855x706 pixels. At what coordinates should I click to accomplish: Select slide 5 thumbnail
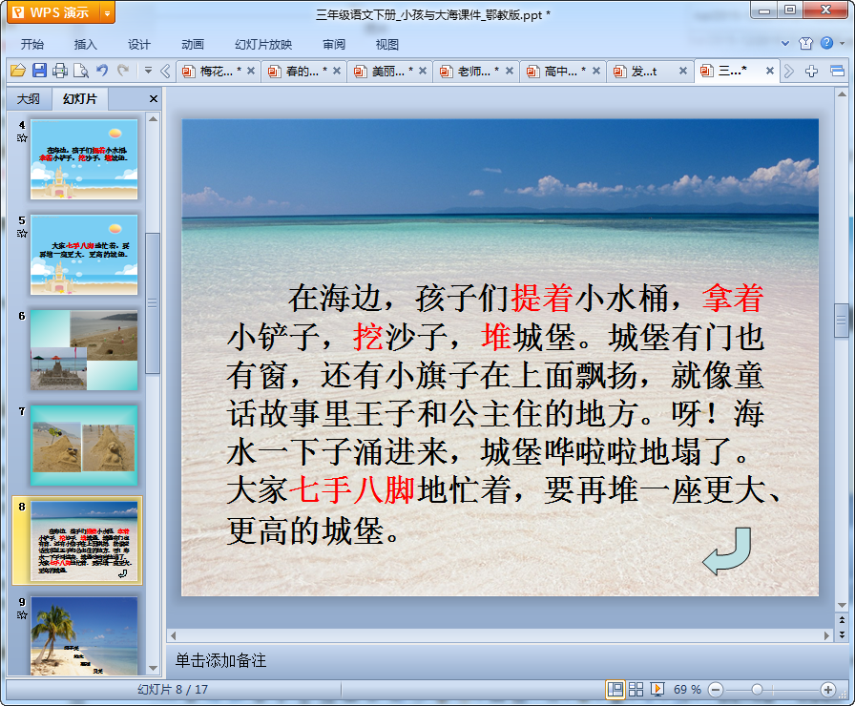[x=84, y=255]
